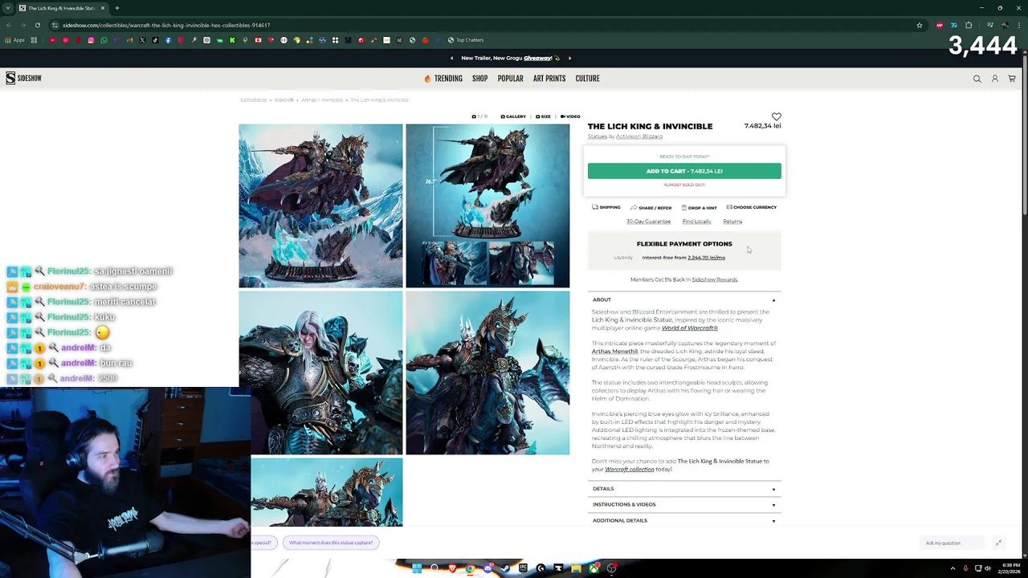The width and height of the screenshot is (1028, 578).
Task: Click the Sideshow logo
Action: pos(23,78)
